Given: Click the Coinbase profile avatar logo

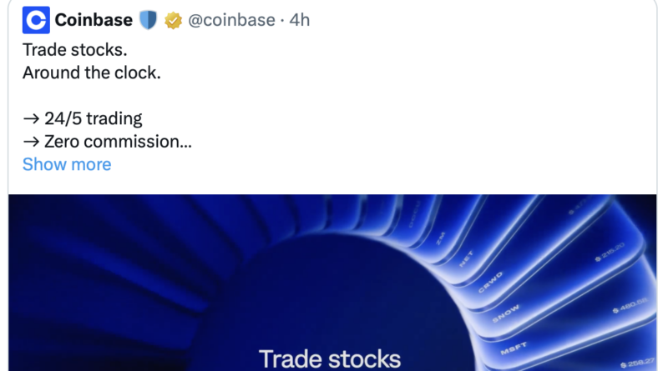Looking at the screenshot, I should point(35,20).
